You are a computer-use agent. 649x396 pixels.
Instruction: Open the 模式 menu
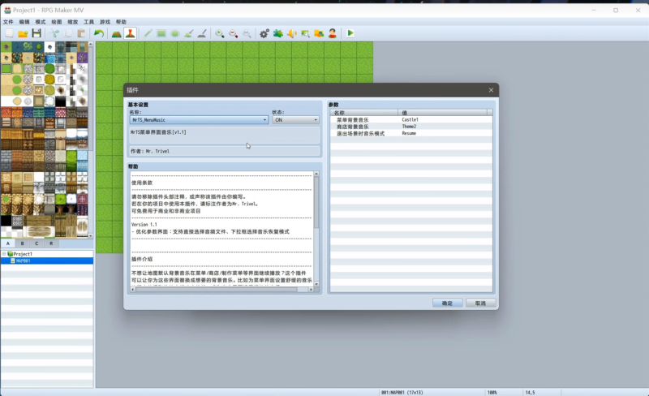pyautogui.click(x=41, y=22)
